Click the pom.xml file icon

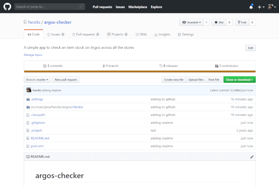tap(28, 146)
